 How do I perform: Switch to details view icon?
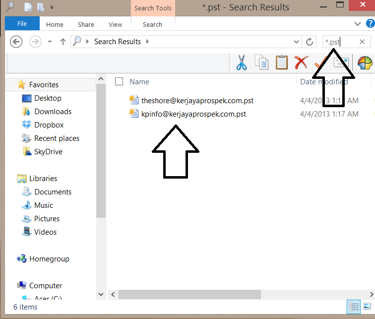pos(354,307)
